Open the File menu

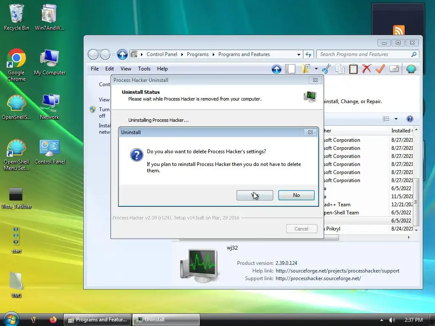tap(95, 69)
